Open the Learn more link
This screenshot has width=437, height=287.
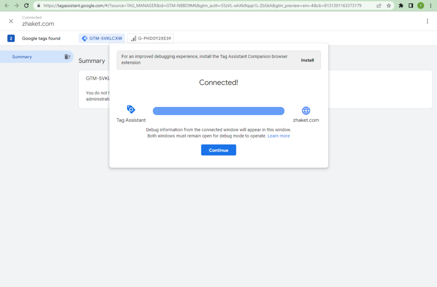coord(279,136)
